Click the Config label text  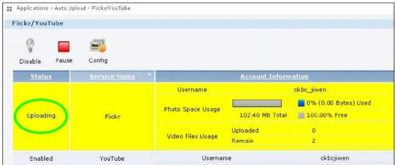click(98, 61)
